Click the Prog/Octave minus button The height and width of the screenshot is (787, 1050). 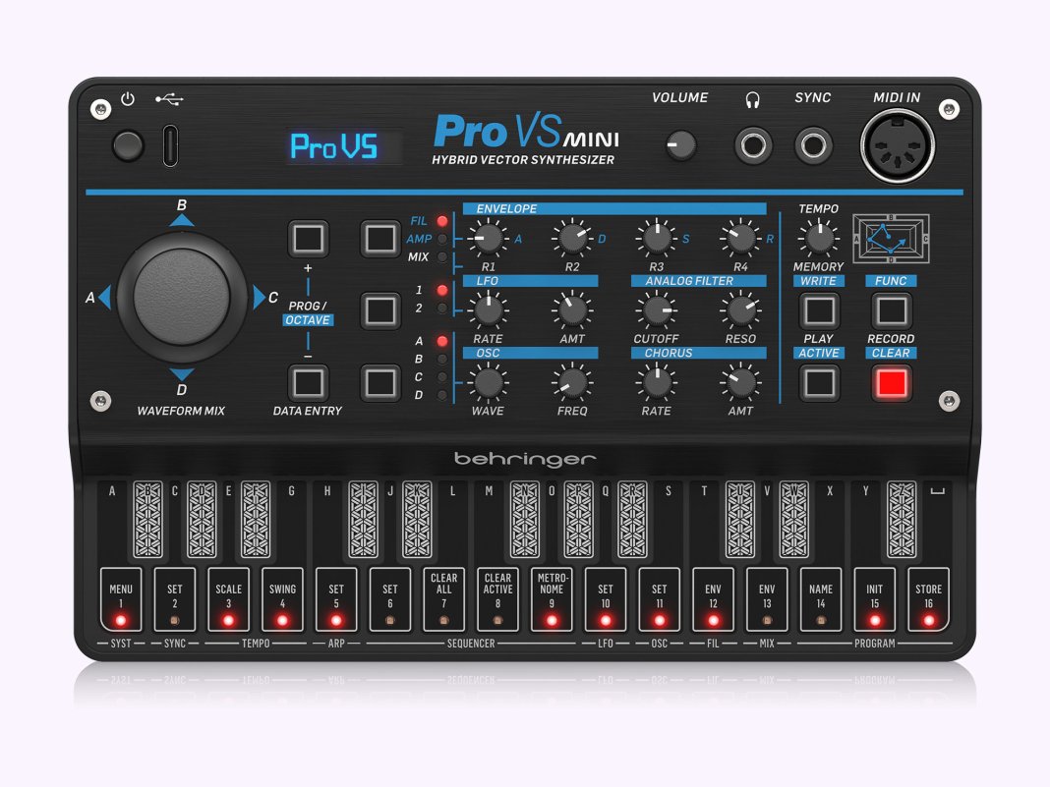click(308, 383)
